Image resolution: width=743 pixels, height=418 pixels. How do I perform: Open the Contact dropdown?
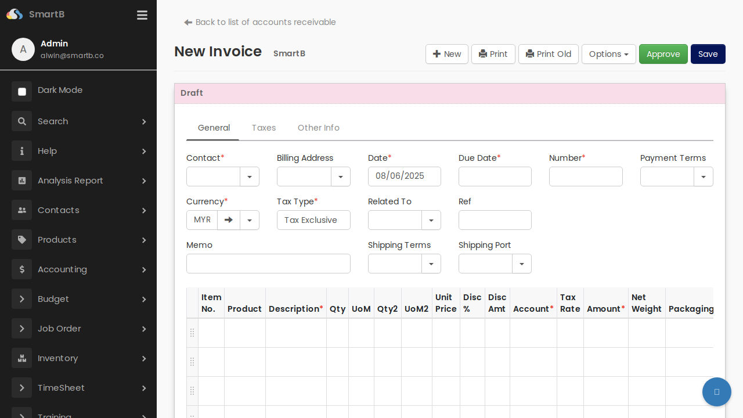pos(249,176)
